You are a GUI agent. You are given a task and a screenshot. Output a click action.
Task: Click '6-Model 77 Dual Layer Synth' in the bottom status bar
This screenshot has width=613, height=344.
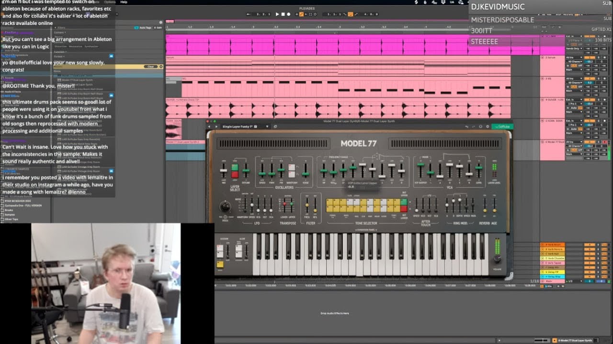(x=575, y=341)
